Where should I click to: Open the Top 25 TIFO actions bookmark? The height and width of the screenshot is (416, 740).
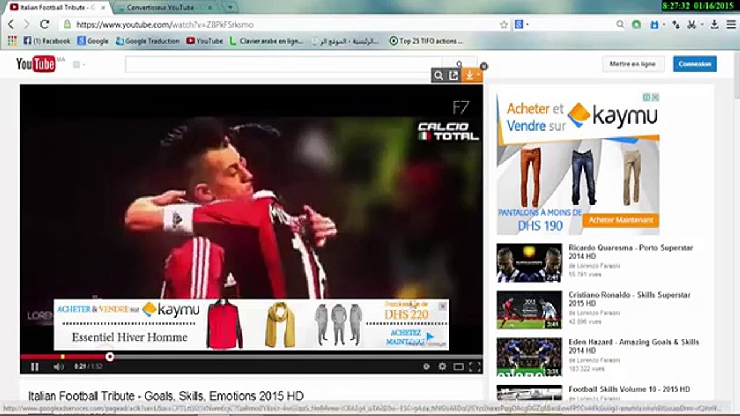pos(426,41)
